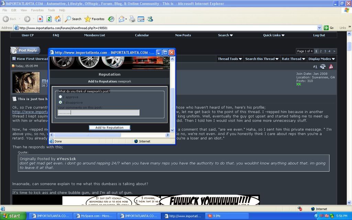Click the Refresh page icon
Screen dimensions: 352x220
pyautogui.click(x=49, y=19)
